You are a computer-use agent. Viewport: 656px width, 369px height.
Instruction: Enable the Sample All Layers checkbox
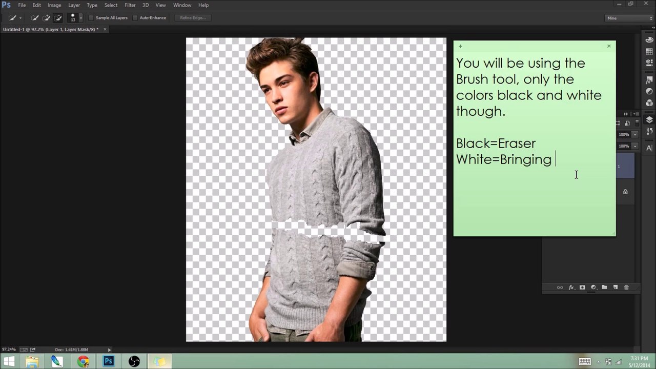[x=91, y=18]
